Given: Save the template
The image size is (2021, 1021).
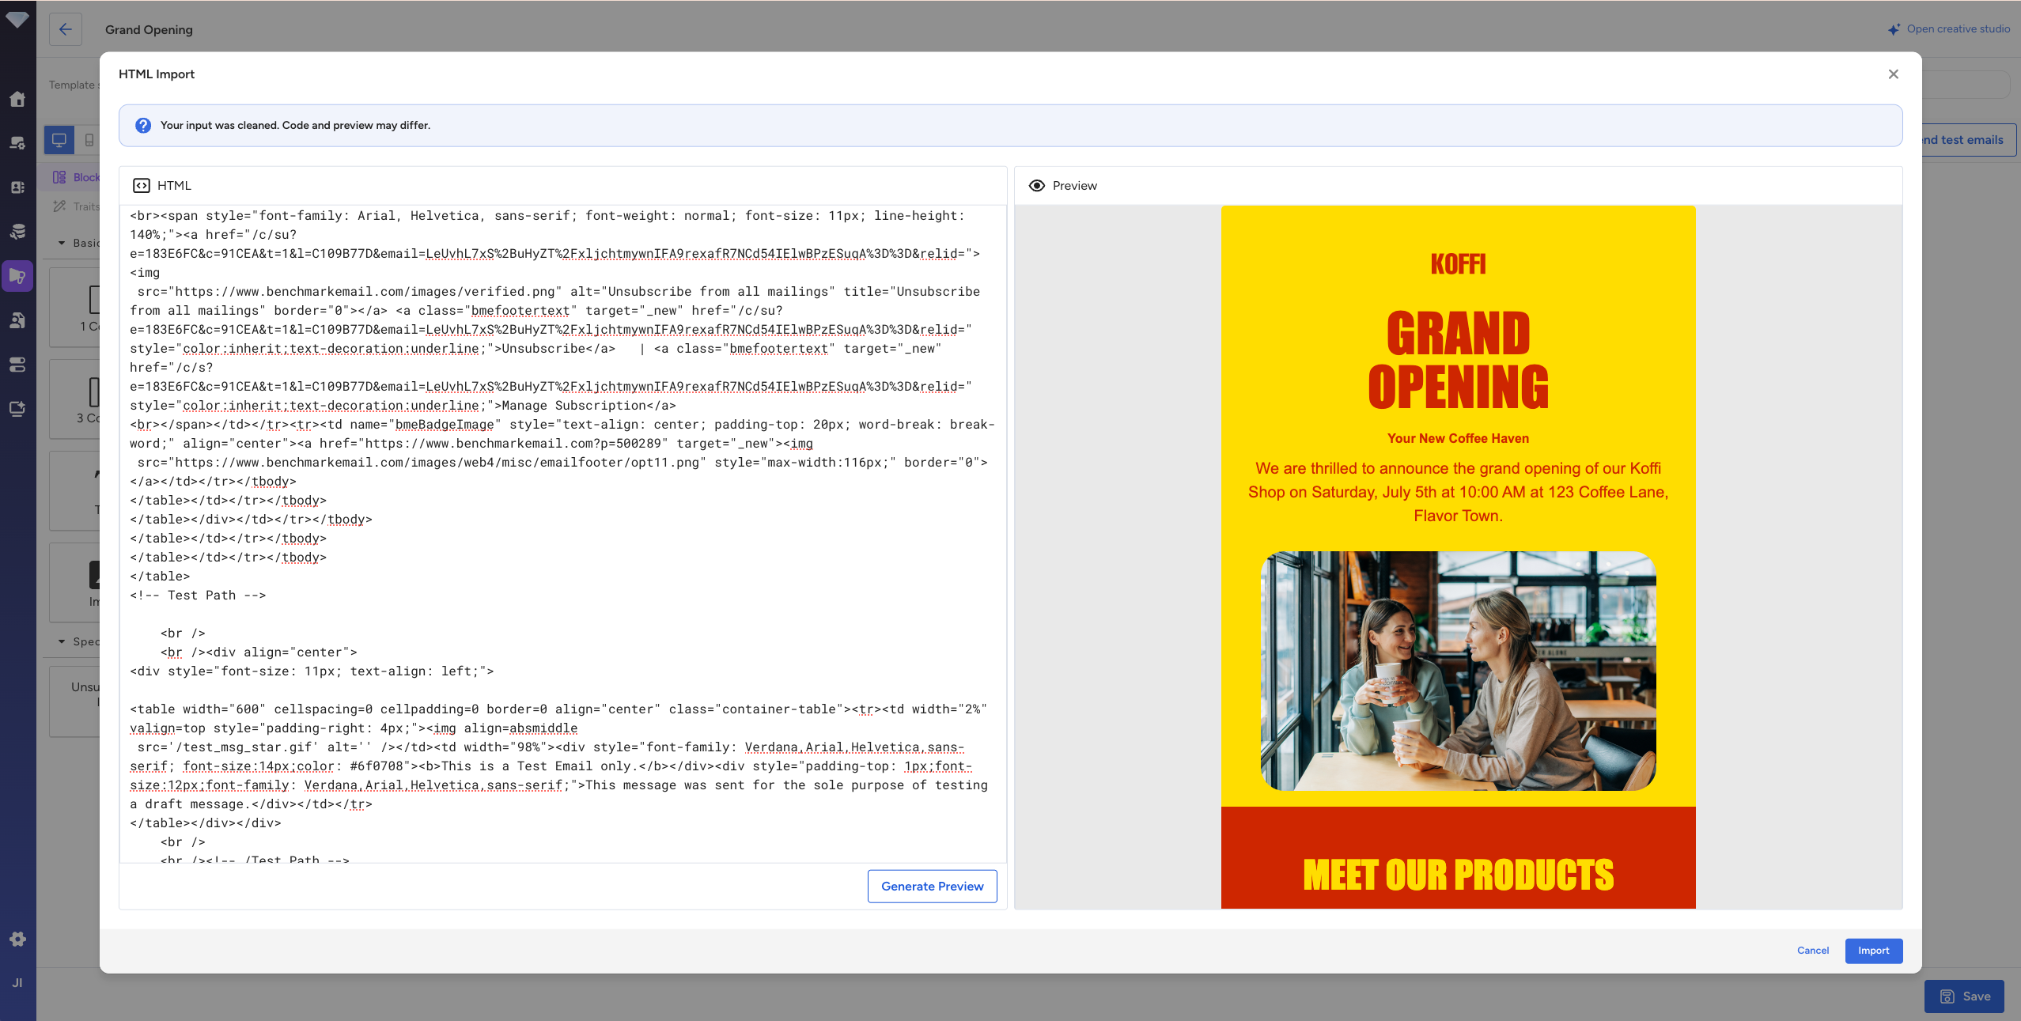Looking at the screenshot, I should pyautogui.click(x=1964, y=996).
